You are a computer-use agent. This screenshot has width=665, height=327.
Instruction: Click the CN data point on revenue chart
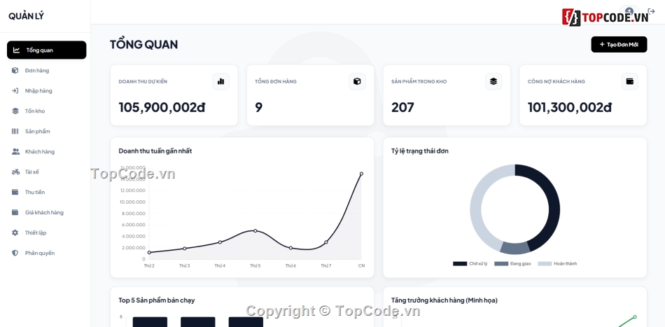[x=361, y=174]
